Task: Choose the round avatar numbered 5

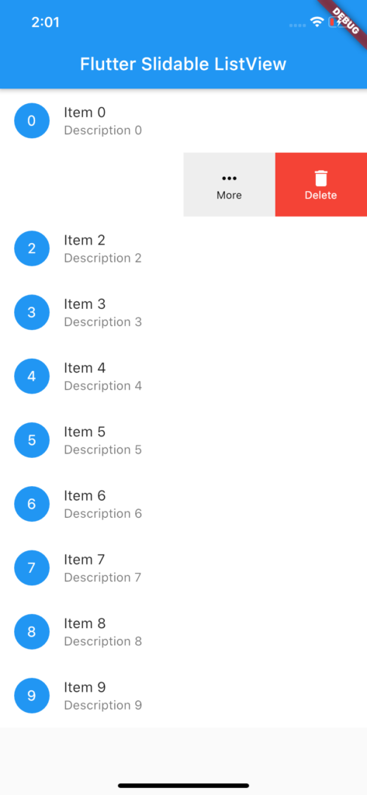Action: point(32,440)
